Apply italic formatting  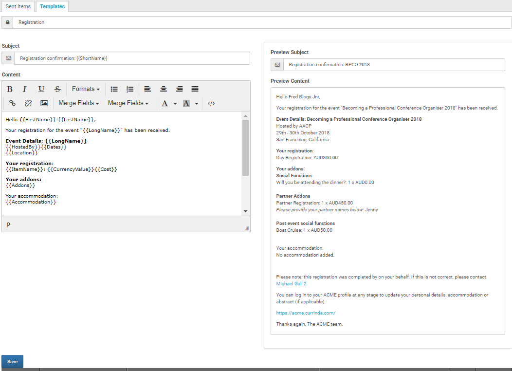(x=24, y=89)
